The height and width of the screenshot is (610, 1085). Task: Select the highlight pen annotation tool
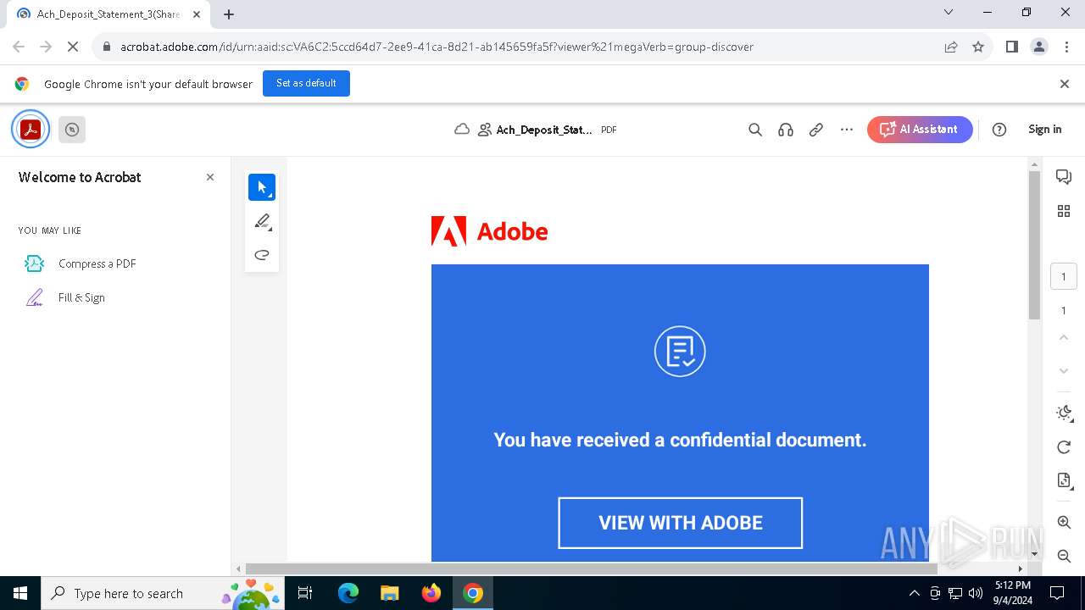[x=262, y=221]
